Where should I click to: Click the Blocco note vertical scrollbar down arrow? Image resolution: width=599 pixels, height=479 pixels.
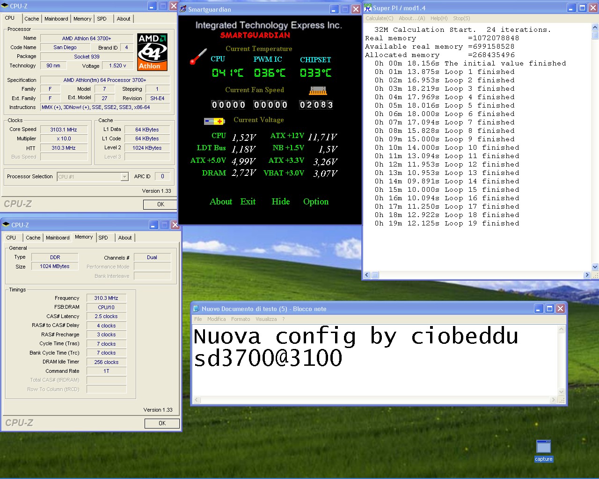point(562,392)
